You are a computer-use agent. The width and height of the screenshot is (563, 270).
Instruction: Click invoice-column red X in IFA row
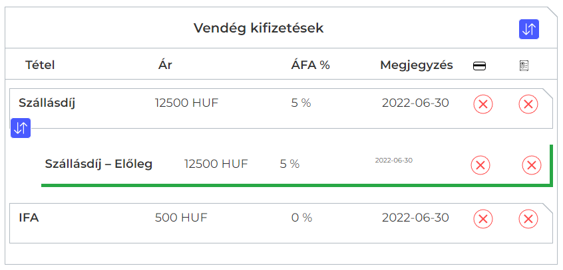tap(528, 218)
